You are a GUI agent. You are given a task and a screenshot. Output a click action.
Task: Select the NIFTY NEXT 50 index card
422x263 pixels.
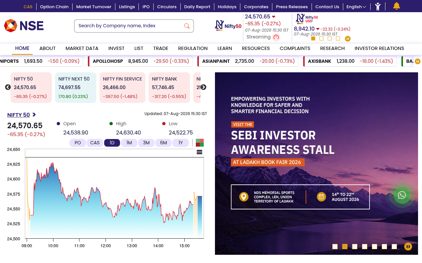coord(75,87)
